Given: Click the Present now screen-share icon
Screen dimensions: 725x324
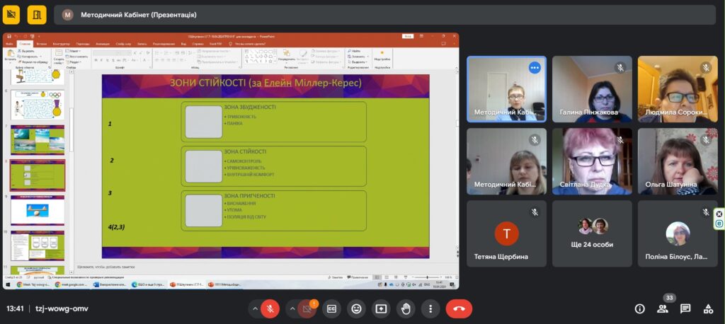Looking at the screenshot, I should [381, 308].
